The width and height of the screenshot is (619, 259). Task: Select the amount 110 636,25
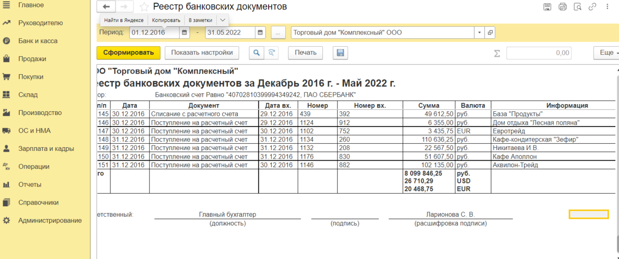pyautogui.click(x=429, y=140)
